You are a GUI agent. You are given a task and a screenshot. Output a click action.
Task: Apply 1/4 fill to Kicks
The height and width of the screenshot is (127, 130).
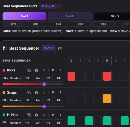27,78
